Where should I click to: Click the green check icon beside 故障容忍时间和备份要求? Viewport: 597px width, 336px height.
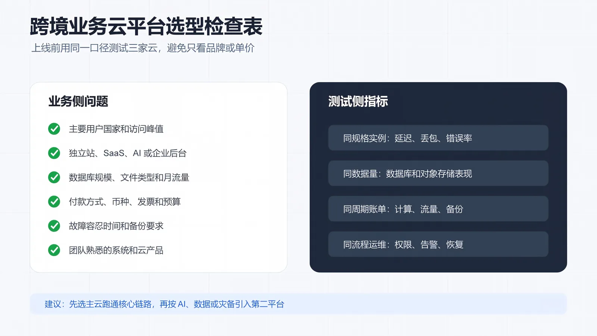(x=54, y=226)
